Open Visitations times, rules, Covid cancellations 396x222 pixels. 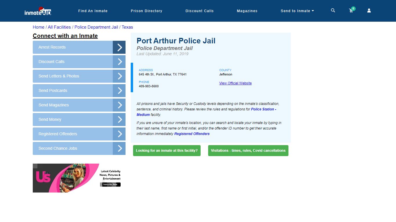coord(248,150)
